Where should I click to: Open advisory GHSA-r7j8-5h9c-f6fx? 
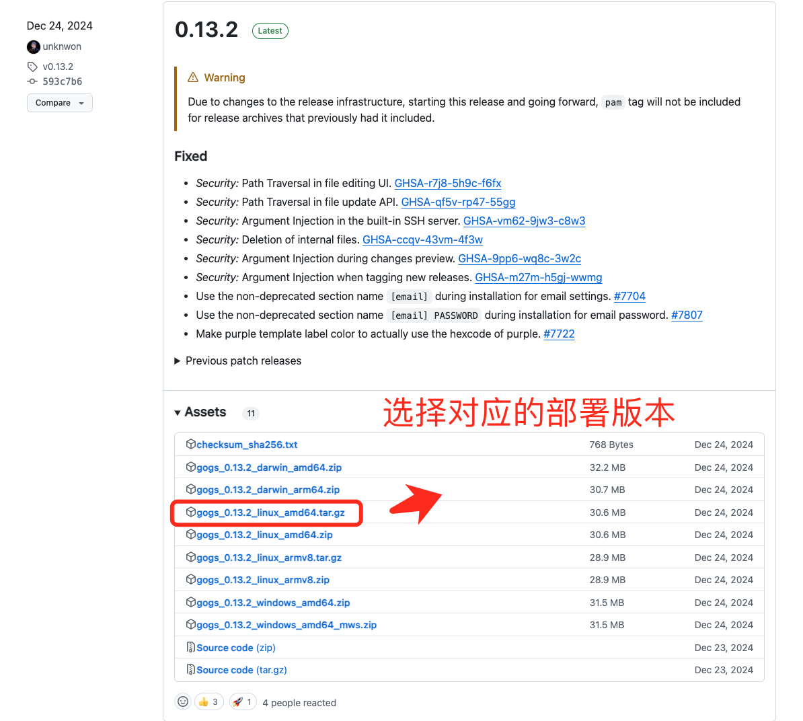tap(448, 184)
